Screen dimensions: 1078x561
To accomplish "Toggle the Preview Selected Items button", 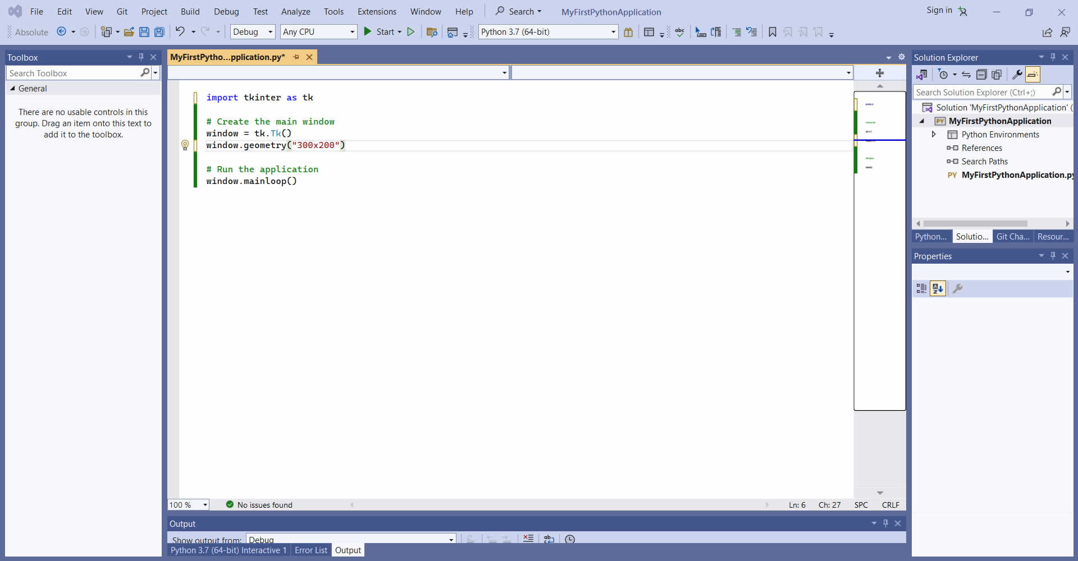I will tap(1033, 75).
